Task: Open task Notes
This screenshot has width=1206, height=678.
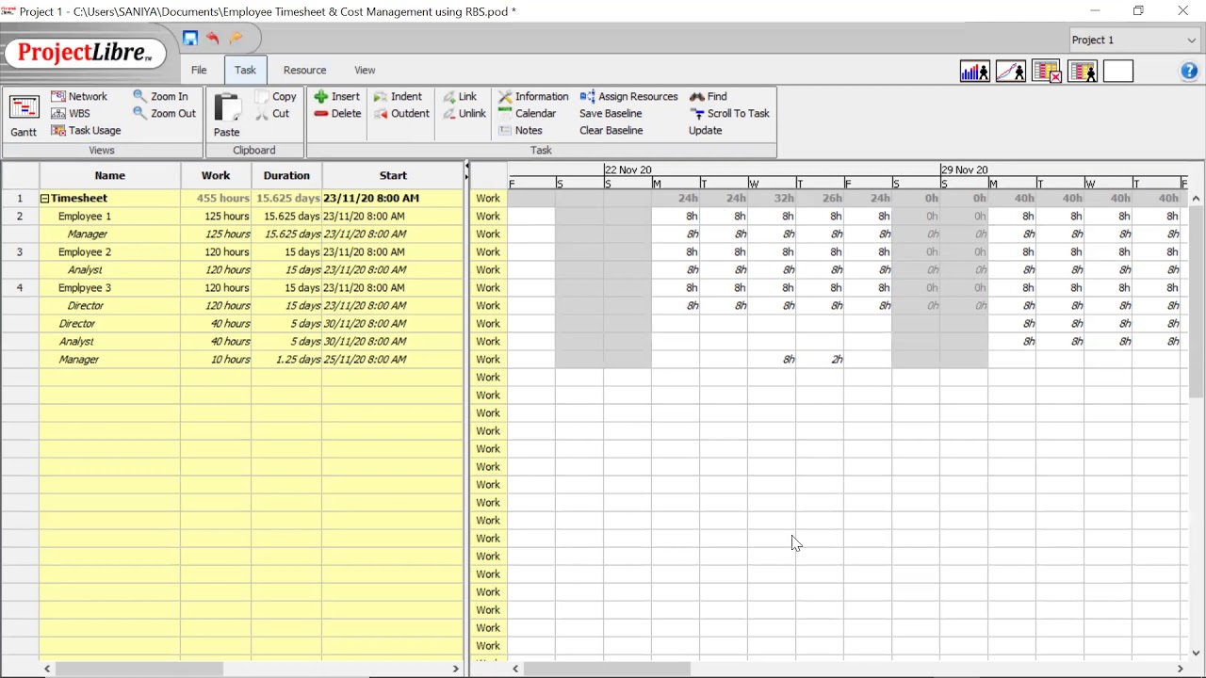Action: coord(520,130)
